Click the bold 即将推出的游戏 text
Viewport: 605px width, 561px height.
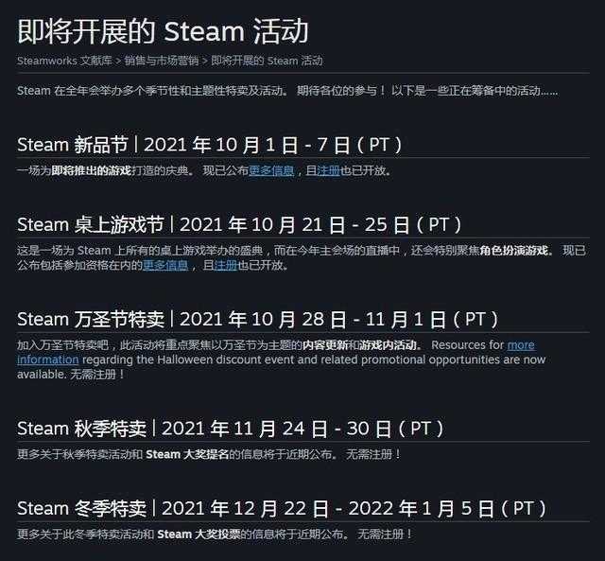pyautogui.click(x=92, y=170)
